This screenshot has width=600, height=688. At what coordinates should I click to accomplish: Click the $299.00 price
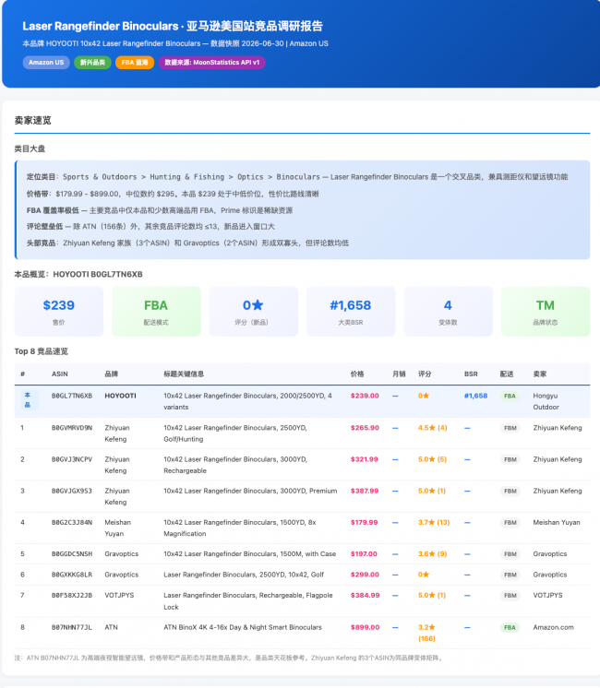(x=365, y=575)
